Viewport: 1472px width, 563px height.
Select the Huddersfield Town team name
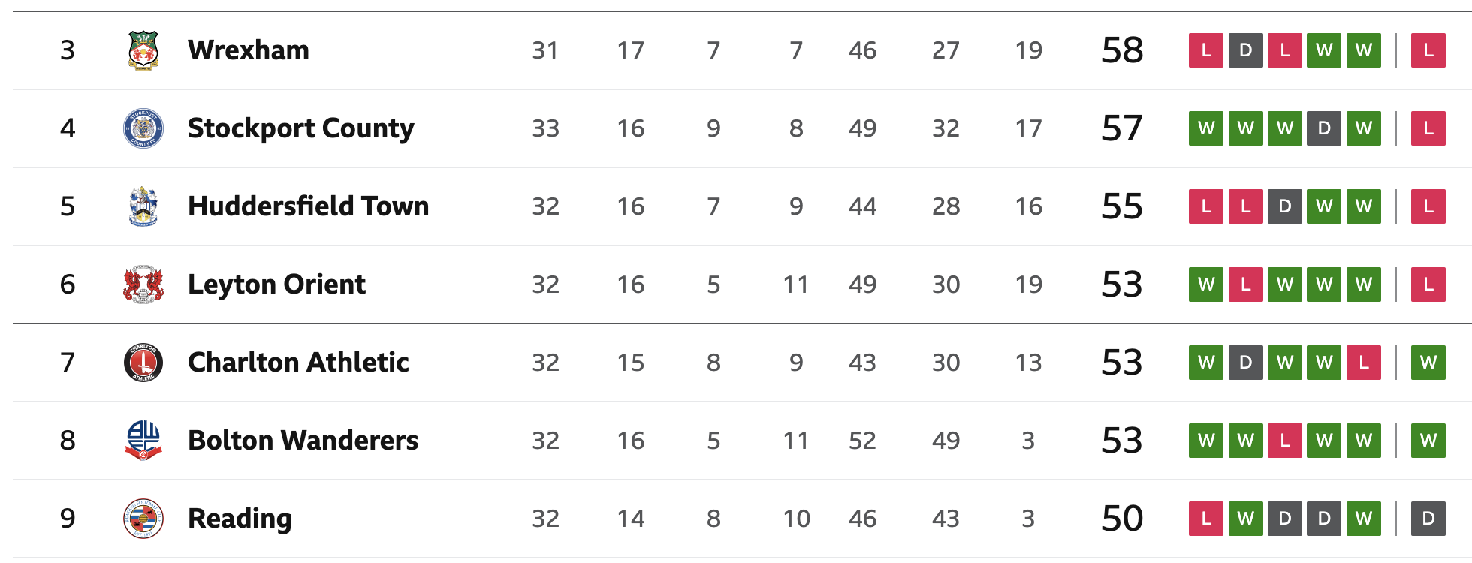pyautogui.click(x=309, y=206)
